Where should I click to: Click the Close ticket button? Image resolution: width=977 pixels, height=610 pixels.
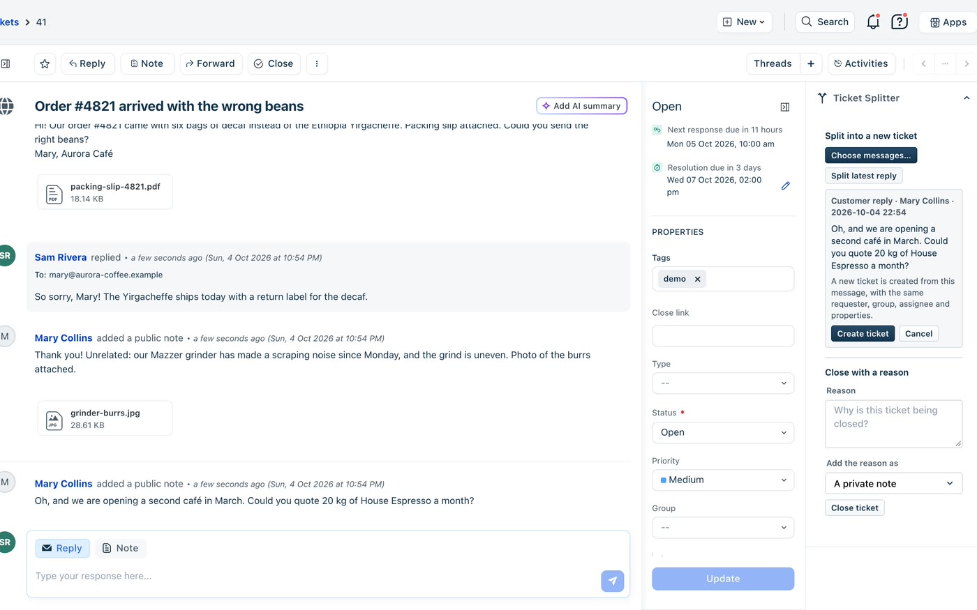(855, 508)
